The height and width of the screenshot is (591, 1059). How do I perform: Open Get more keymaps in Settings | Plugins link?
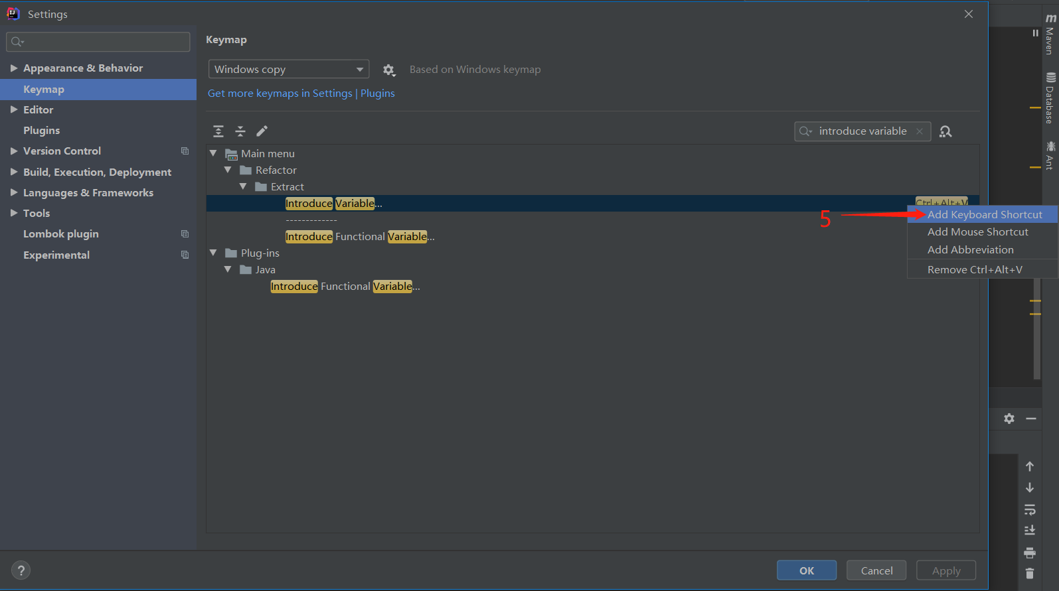pyautogui.click(x=301, y=94)
